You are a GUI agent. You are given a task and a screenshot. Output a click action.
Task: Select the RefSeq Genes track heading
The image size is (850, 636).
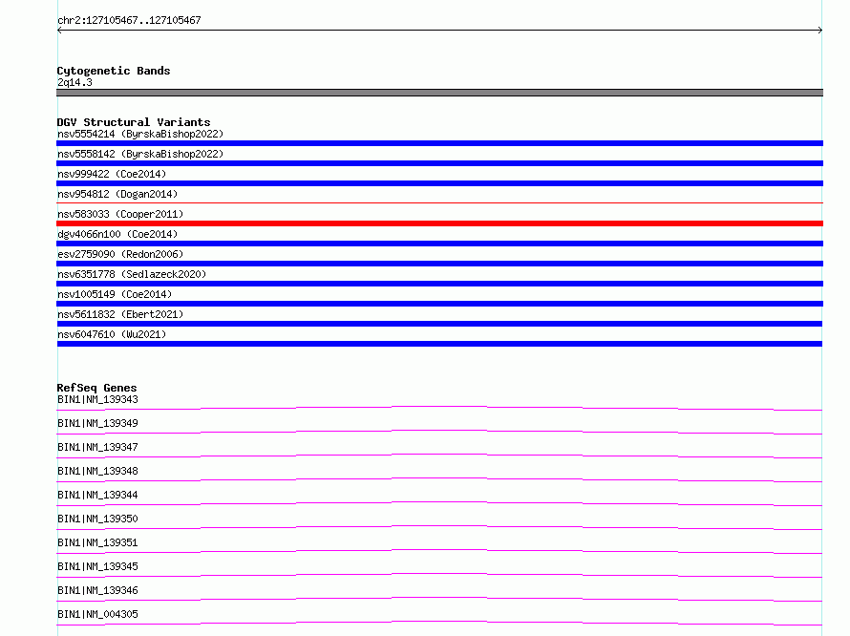(96, 388)
